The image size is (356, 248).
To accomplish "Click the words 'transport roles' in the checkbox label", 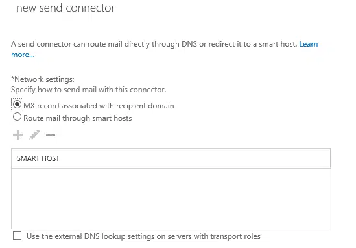I will coord(235,236).
